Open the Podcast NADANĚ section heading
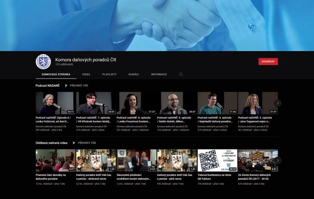The height and width of the screenshot is (199, 314). point(48,86)
